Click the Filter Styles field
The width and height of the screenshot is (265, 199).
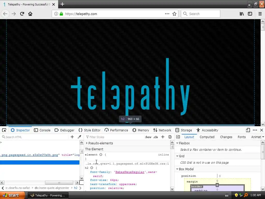click(115, 137)
